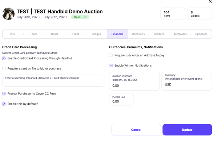View the 164 Items card
The width and height of the screenshot is (218, 142).
pyautogui.click(x=173, y=14)
